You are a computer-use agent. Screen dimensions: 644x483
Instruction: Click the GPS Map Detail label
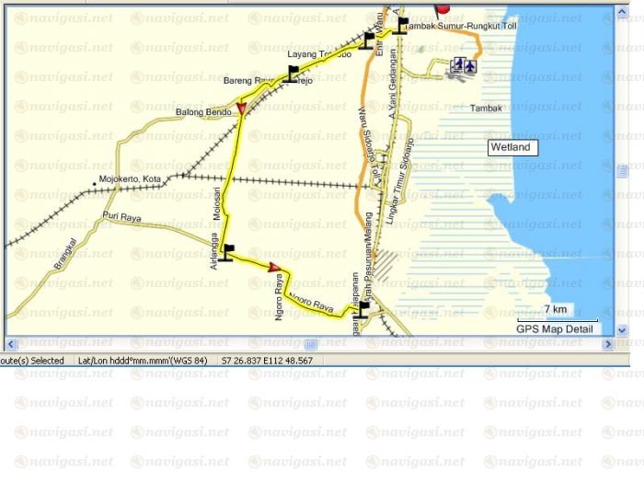pos(552,328)
